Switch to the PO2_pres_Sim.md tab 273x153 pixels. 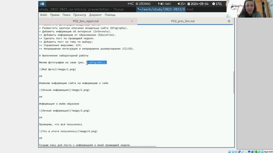coord(183,21)
